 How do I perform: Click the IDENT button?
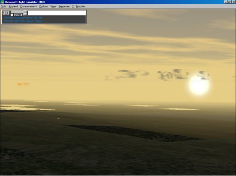(x=18, y=15)
